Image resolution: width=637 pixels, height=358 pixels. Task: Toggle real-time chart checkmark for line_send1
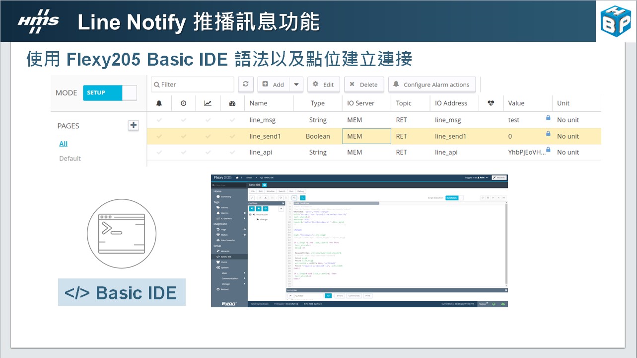[208, 136]
